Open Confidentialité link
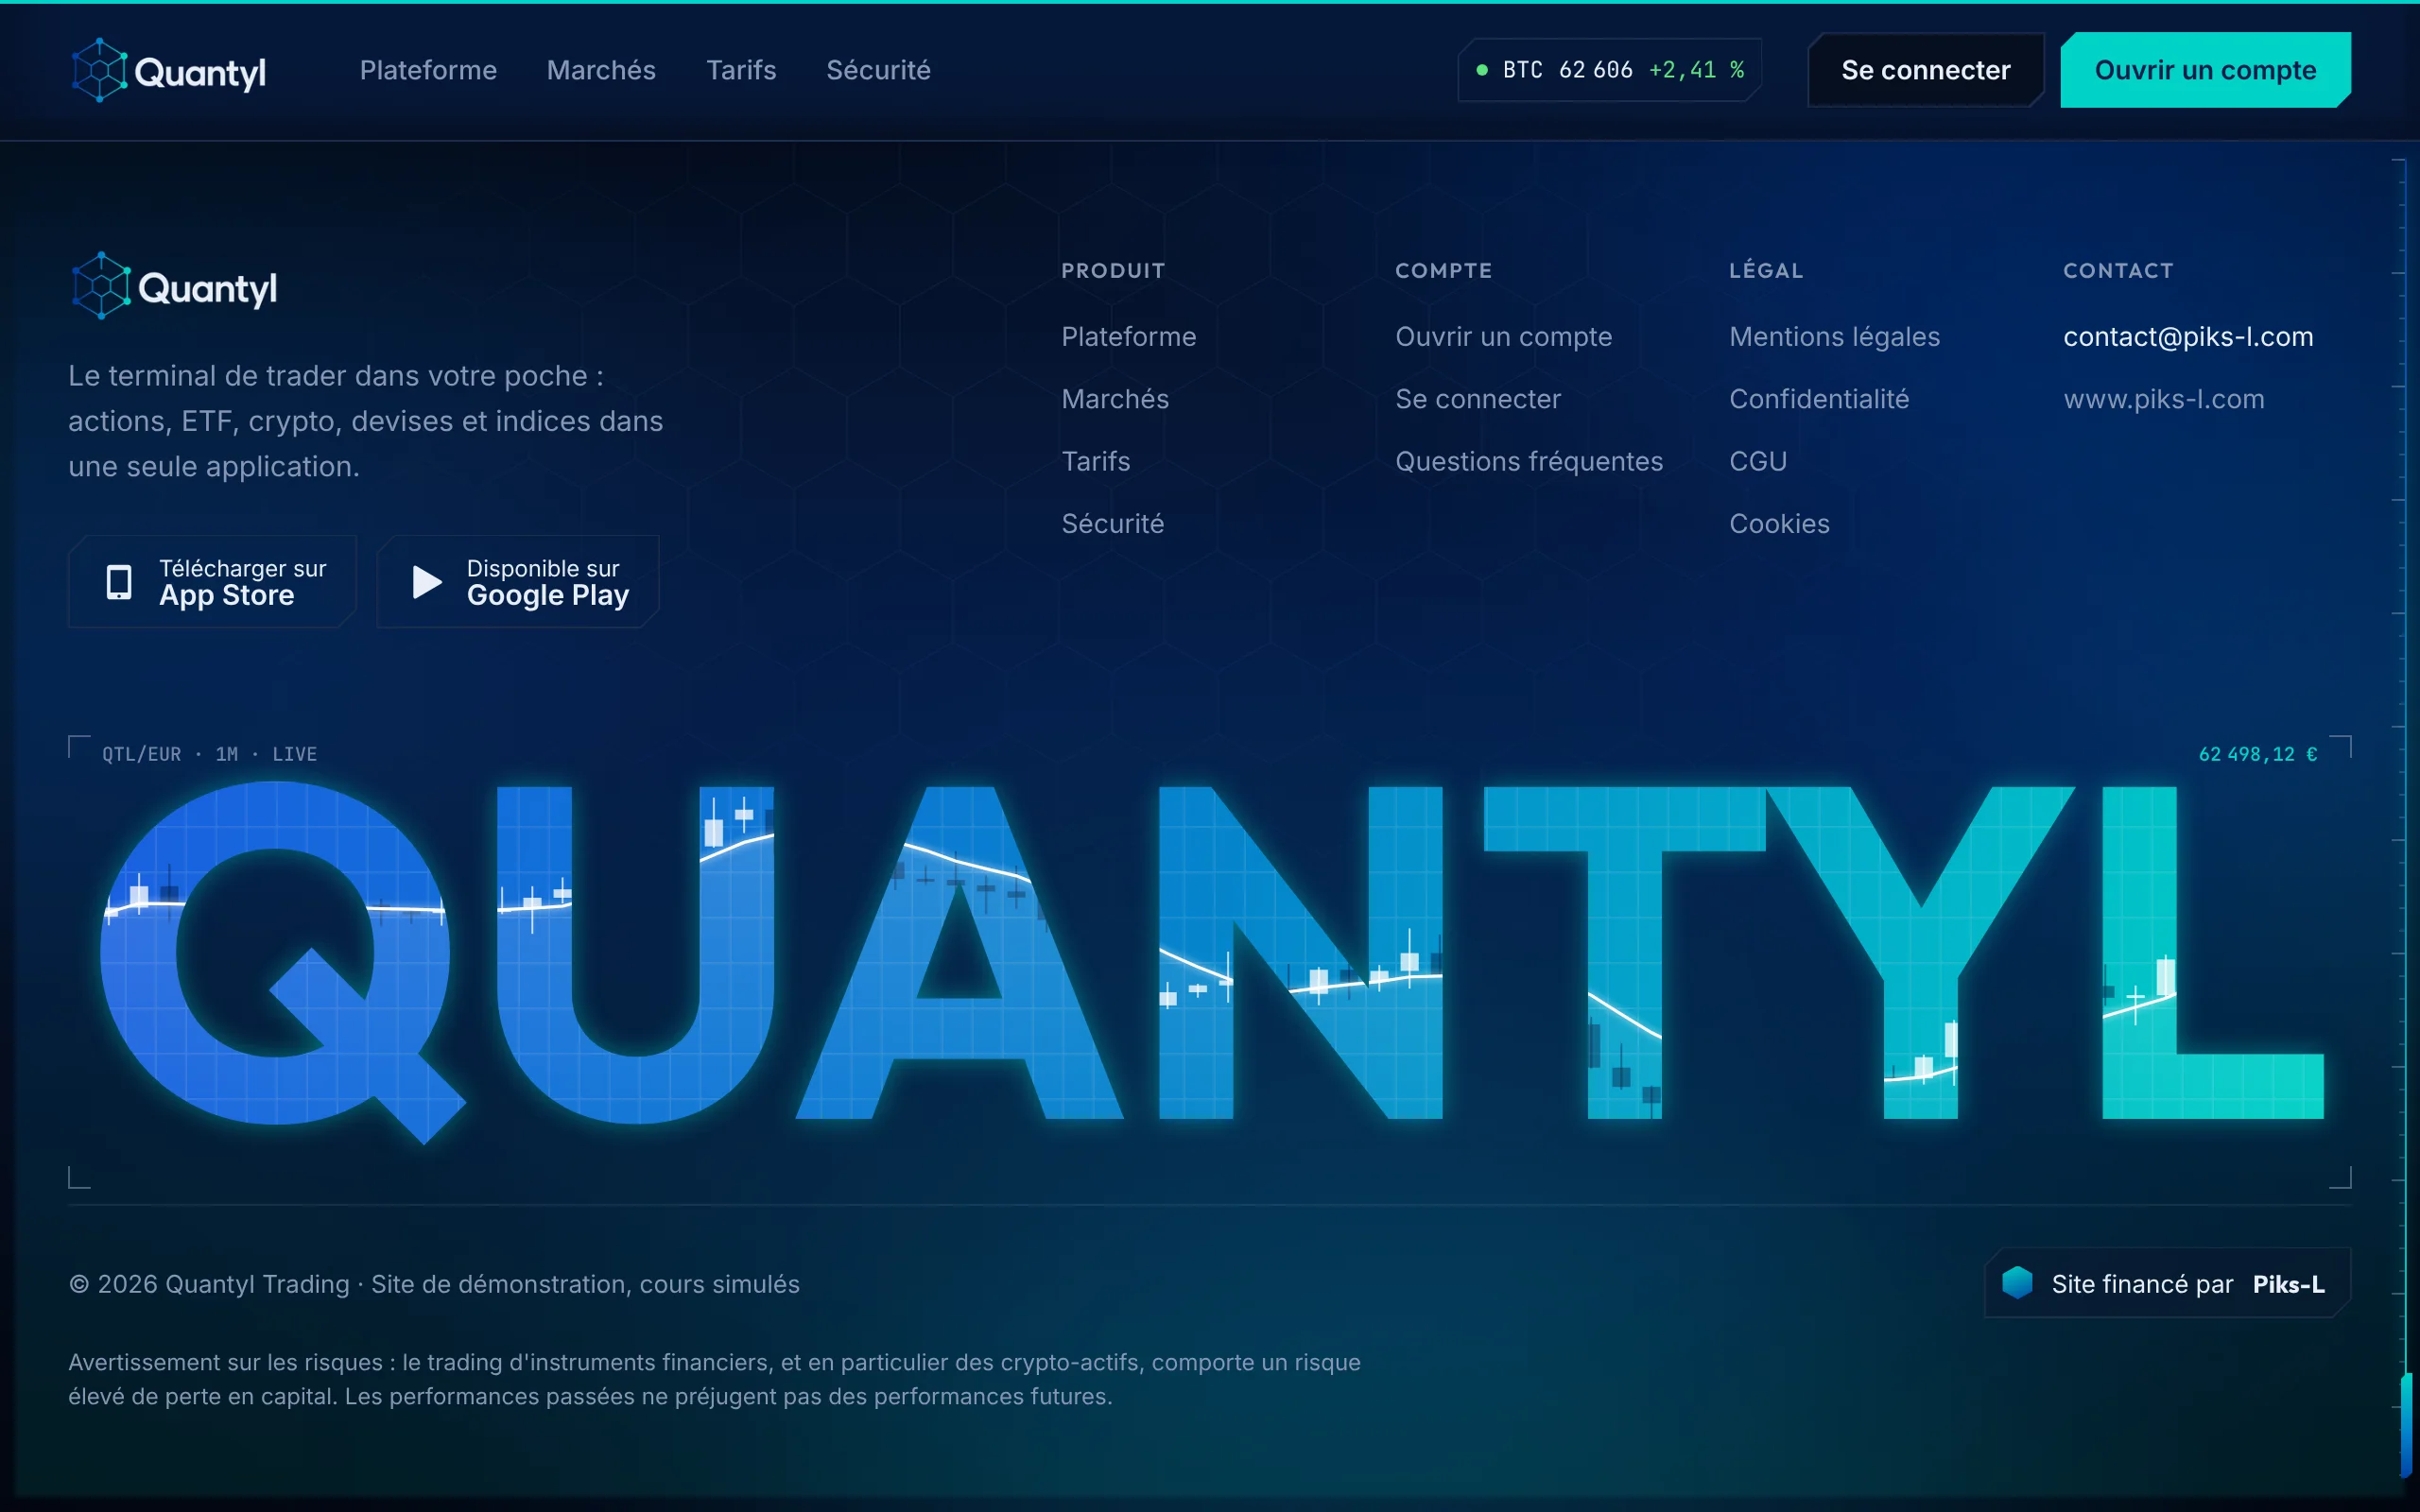Screen dimensions: 2420x1512 click(x=1819, y=399)
